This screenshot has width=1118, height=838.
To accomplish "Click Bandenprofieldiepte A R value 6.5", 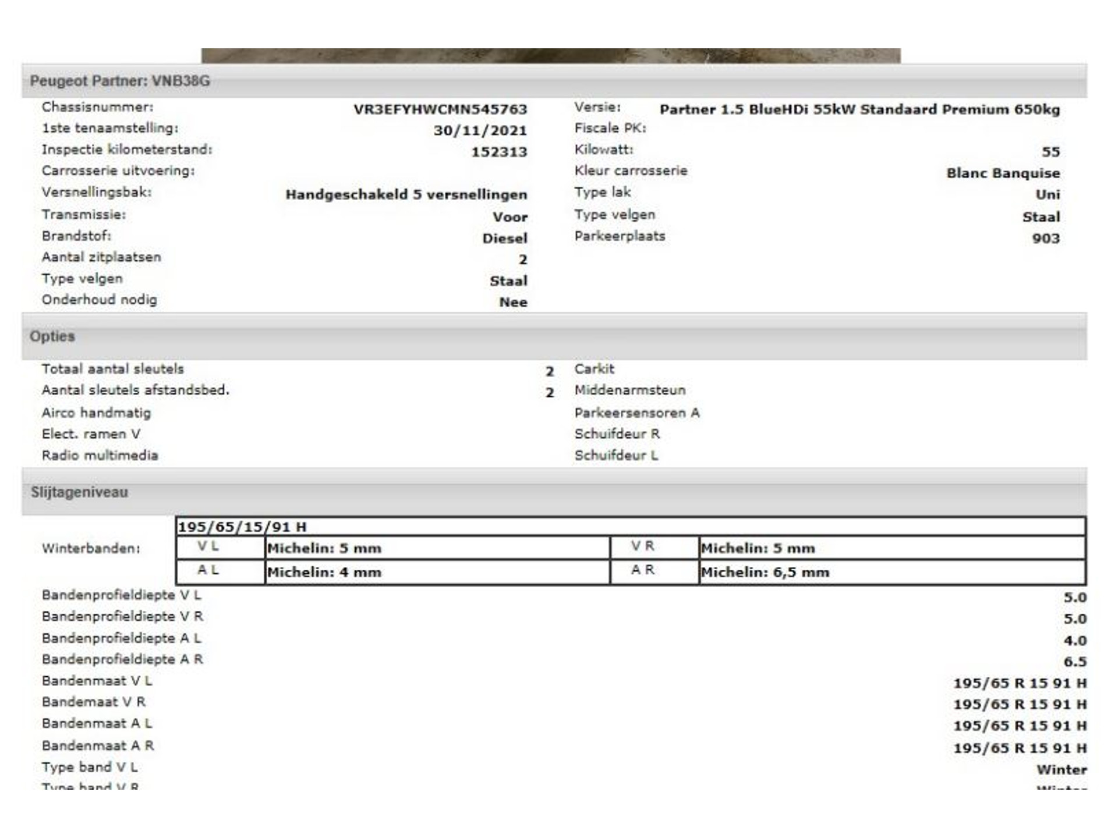I will [x=1075, y=662].
